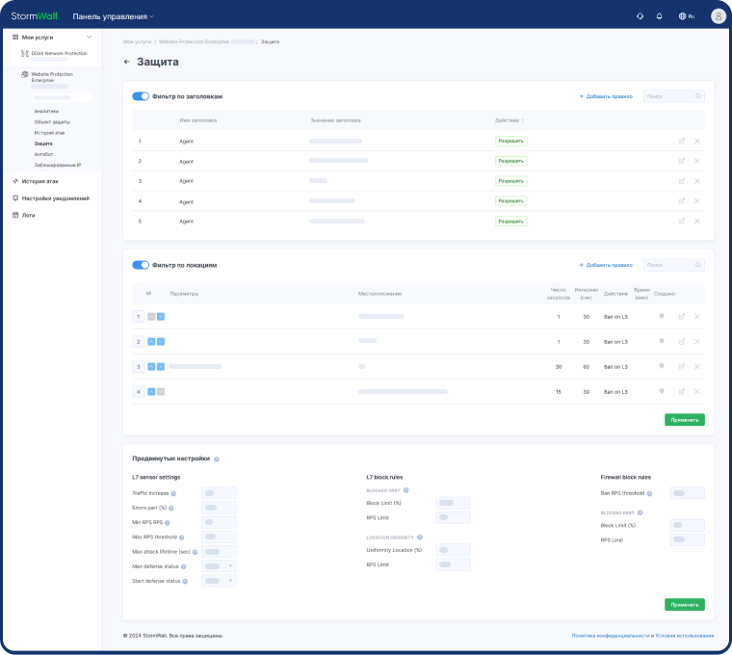Click the Ban RPS threshold field
Image resolution: width=732 pixels, height=655 pixels.
(687, 493)
